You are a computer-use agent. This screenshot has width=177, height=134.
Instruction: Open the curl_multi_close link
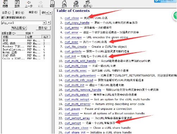coord(76,66)
